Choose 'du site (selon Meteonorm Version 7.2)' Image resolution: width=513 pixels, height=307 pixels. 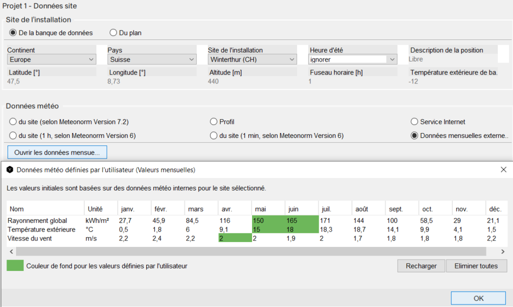13,121
